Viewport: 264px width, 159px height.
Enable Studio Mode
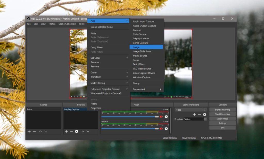point(222,118)
